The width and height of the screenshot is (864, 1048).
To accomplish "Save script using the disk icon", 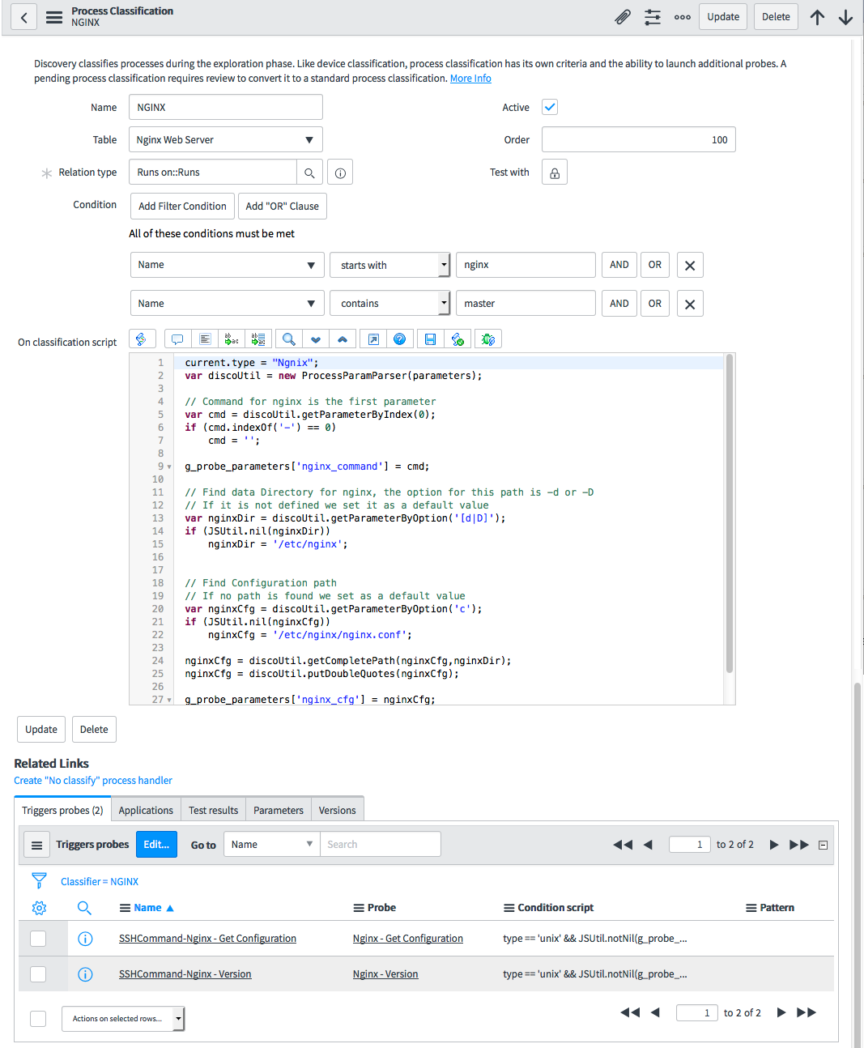I will [430, 339].
